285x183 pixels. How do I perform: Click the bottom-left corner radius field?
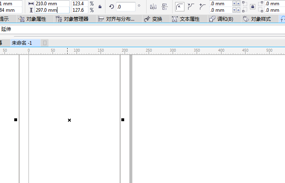click(221, 10)
